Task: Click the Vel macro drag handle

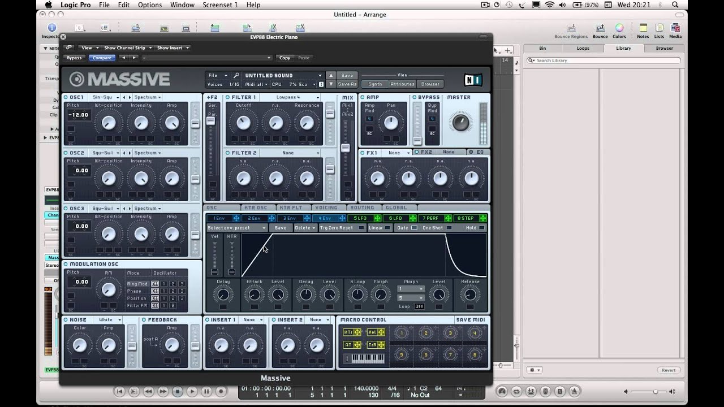Action: tap(381, 332)
